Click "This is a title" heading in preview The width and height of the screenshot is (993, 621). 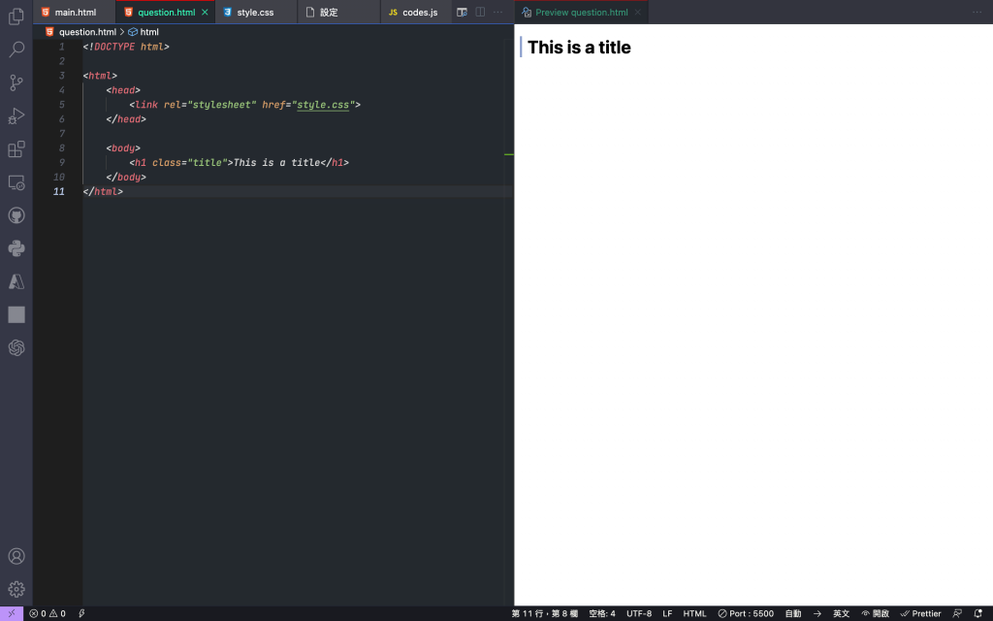click(x=579, y=48)
